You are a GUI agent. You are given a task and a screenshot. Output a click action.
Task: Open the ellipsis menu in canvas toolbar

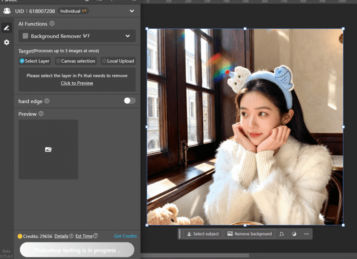306,234
